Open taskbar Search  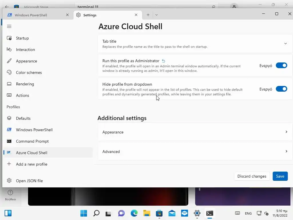[96, 213]
